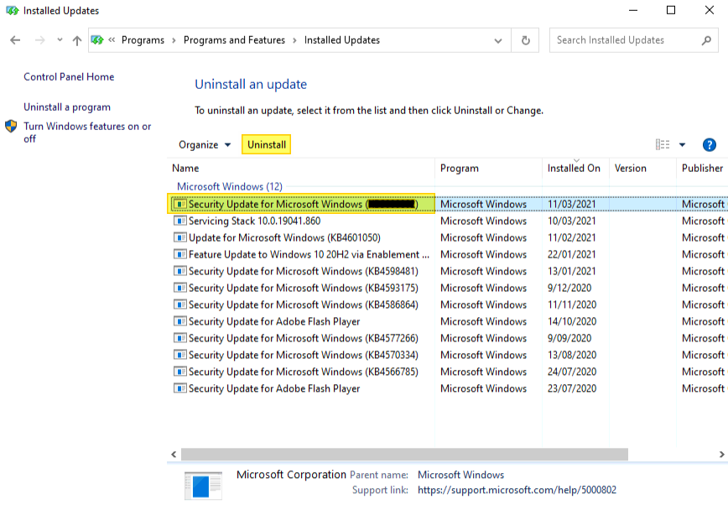Expand the view options dropdown arrow
Screen dimensions: 728x510
coord(682,145)
